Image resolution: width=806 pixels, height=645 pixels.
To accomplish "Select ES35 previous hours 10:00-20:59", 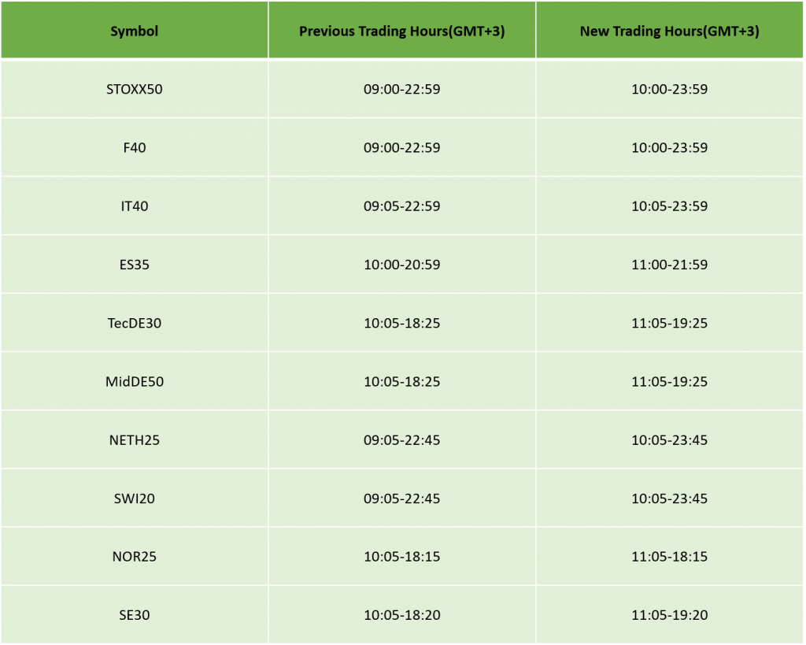I will [401, 265].
